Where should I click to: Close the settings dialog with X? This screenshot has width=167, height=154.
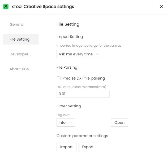coord(161,7)
